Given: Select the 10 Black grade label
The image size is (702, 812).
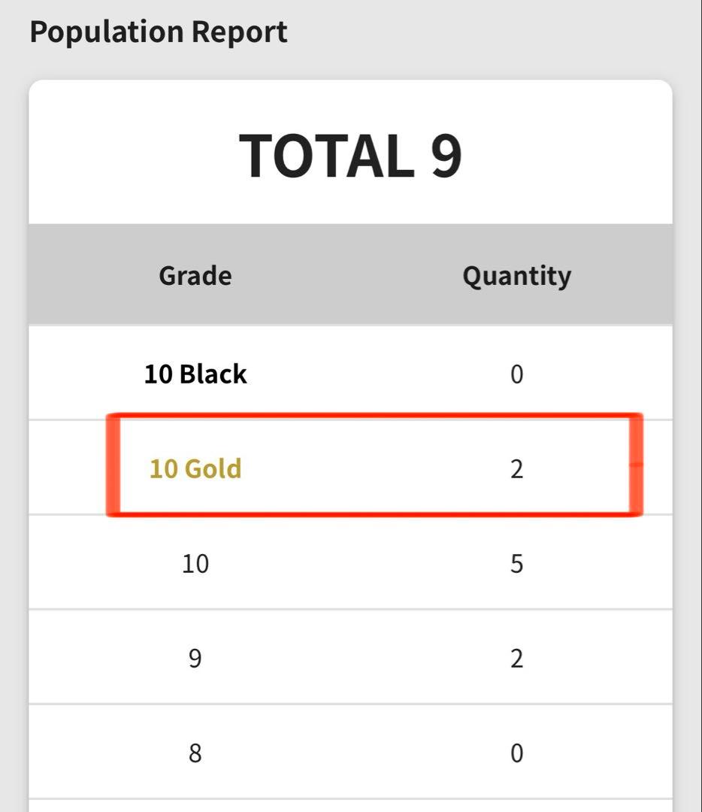Looking at the screenshot, I should (195, 374).
